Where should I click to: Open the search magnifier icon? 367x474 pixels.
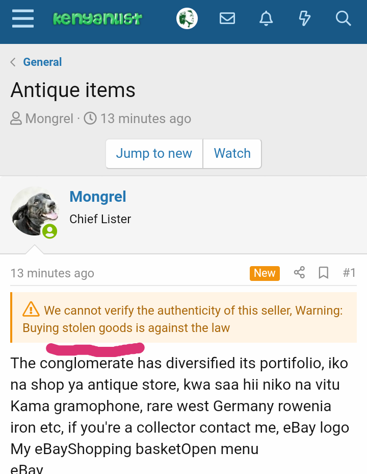point(344,19)
